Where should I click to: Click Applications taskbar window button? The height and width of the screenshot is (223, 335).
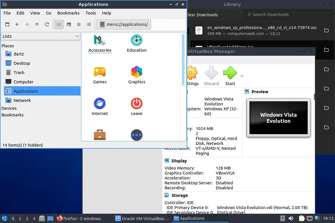coord(200,219)
